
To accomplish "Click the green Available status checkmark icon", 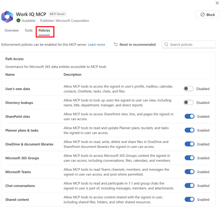I will click(x=18, y=21).
